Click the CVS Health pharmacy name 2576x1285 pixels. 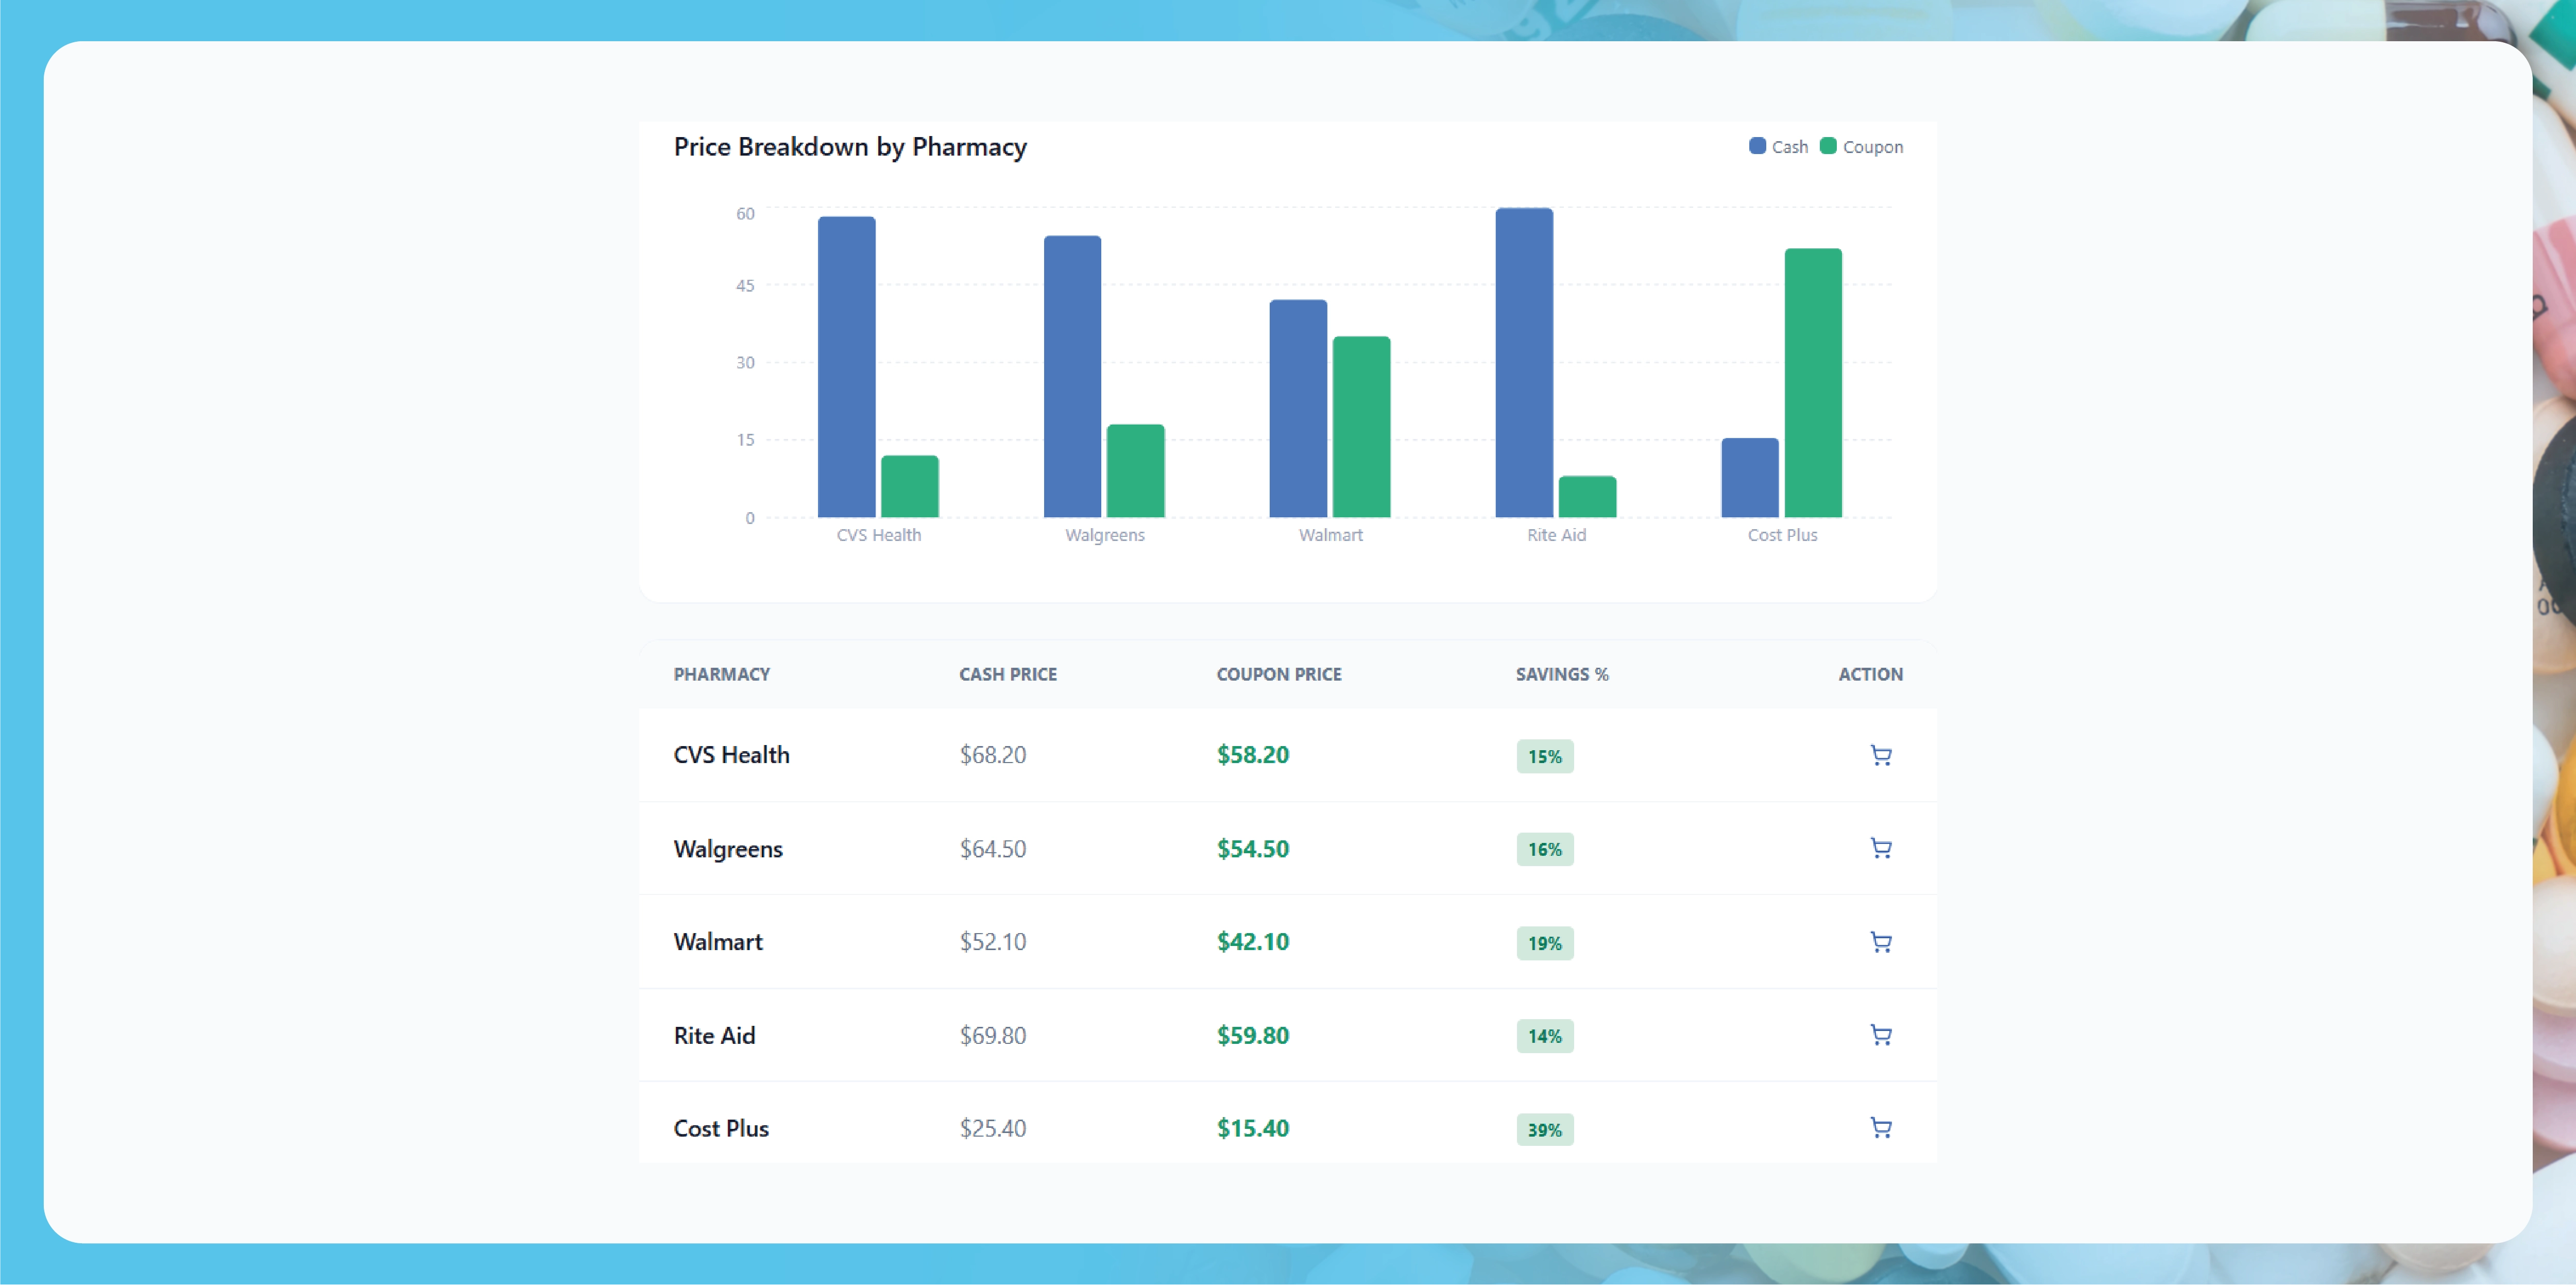coord(731,756)
